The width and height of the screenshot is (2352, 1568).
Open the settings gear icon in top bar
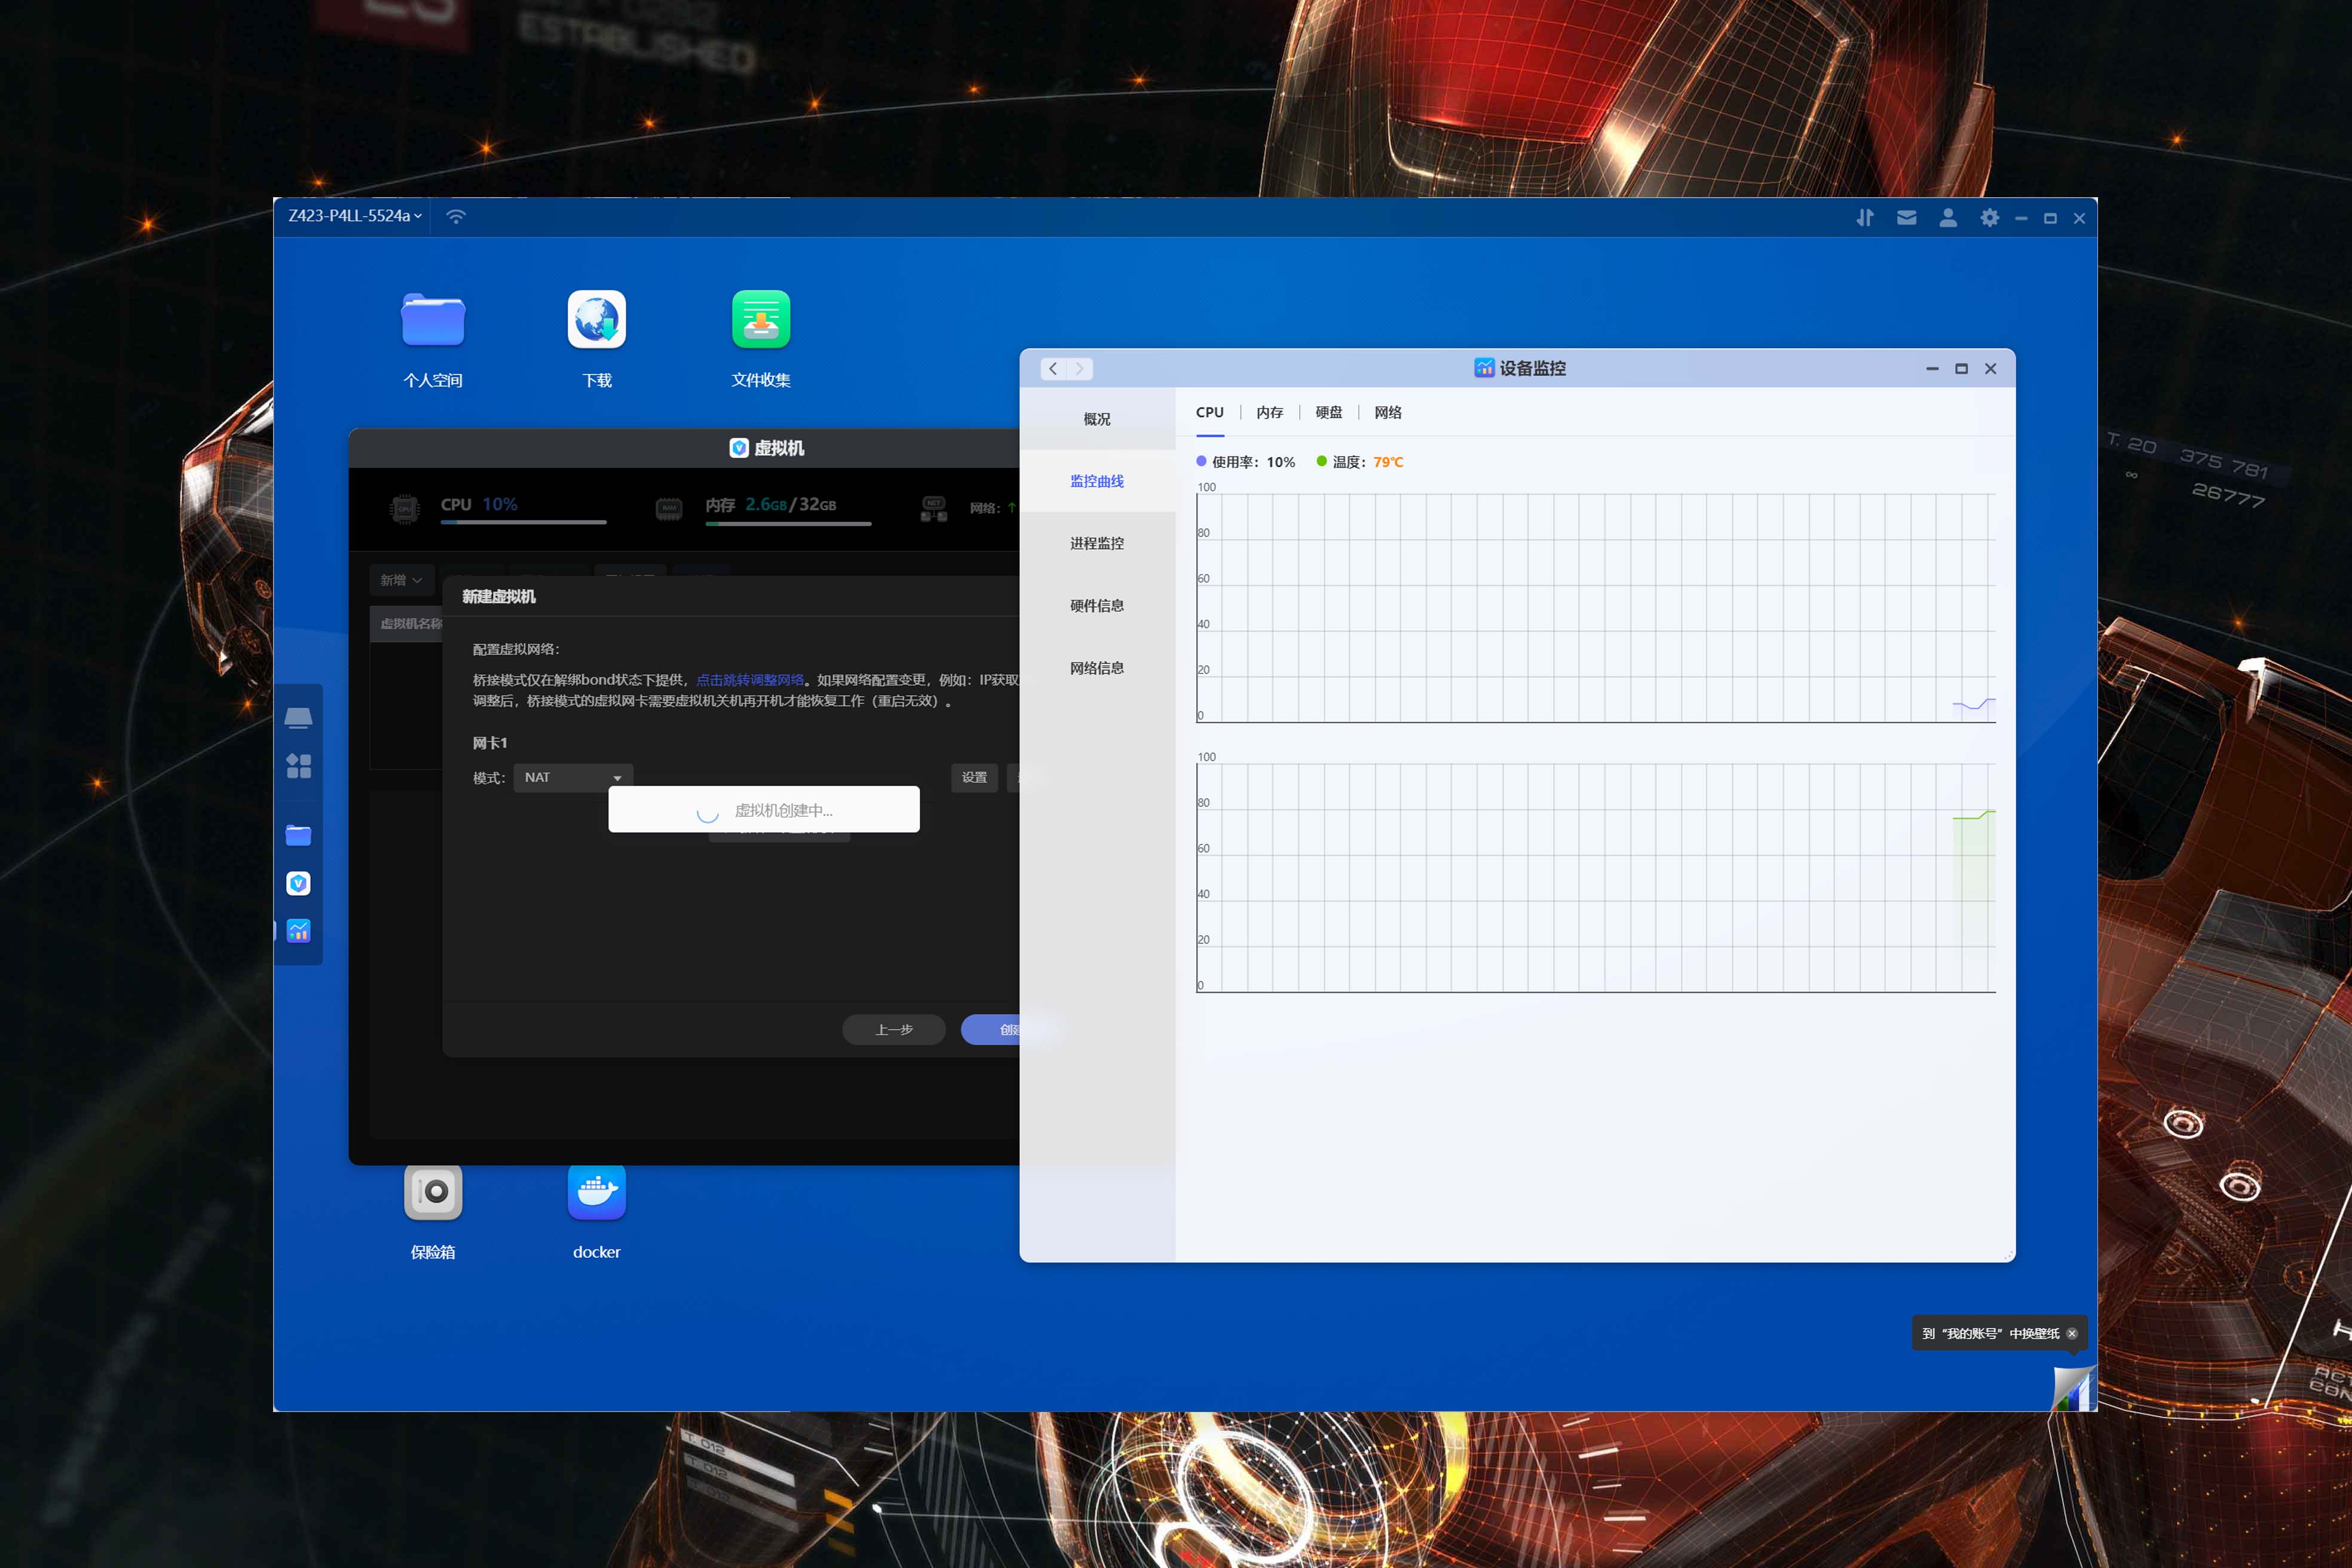[x=1990, y=217]
